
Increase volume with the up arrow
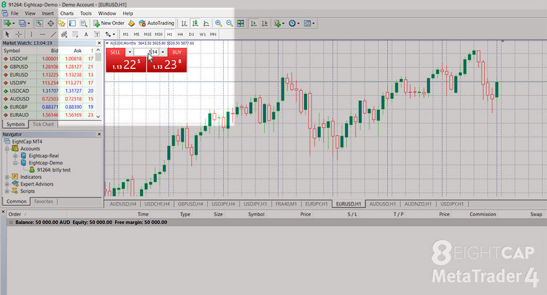tap(163, 52)
